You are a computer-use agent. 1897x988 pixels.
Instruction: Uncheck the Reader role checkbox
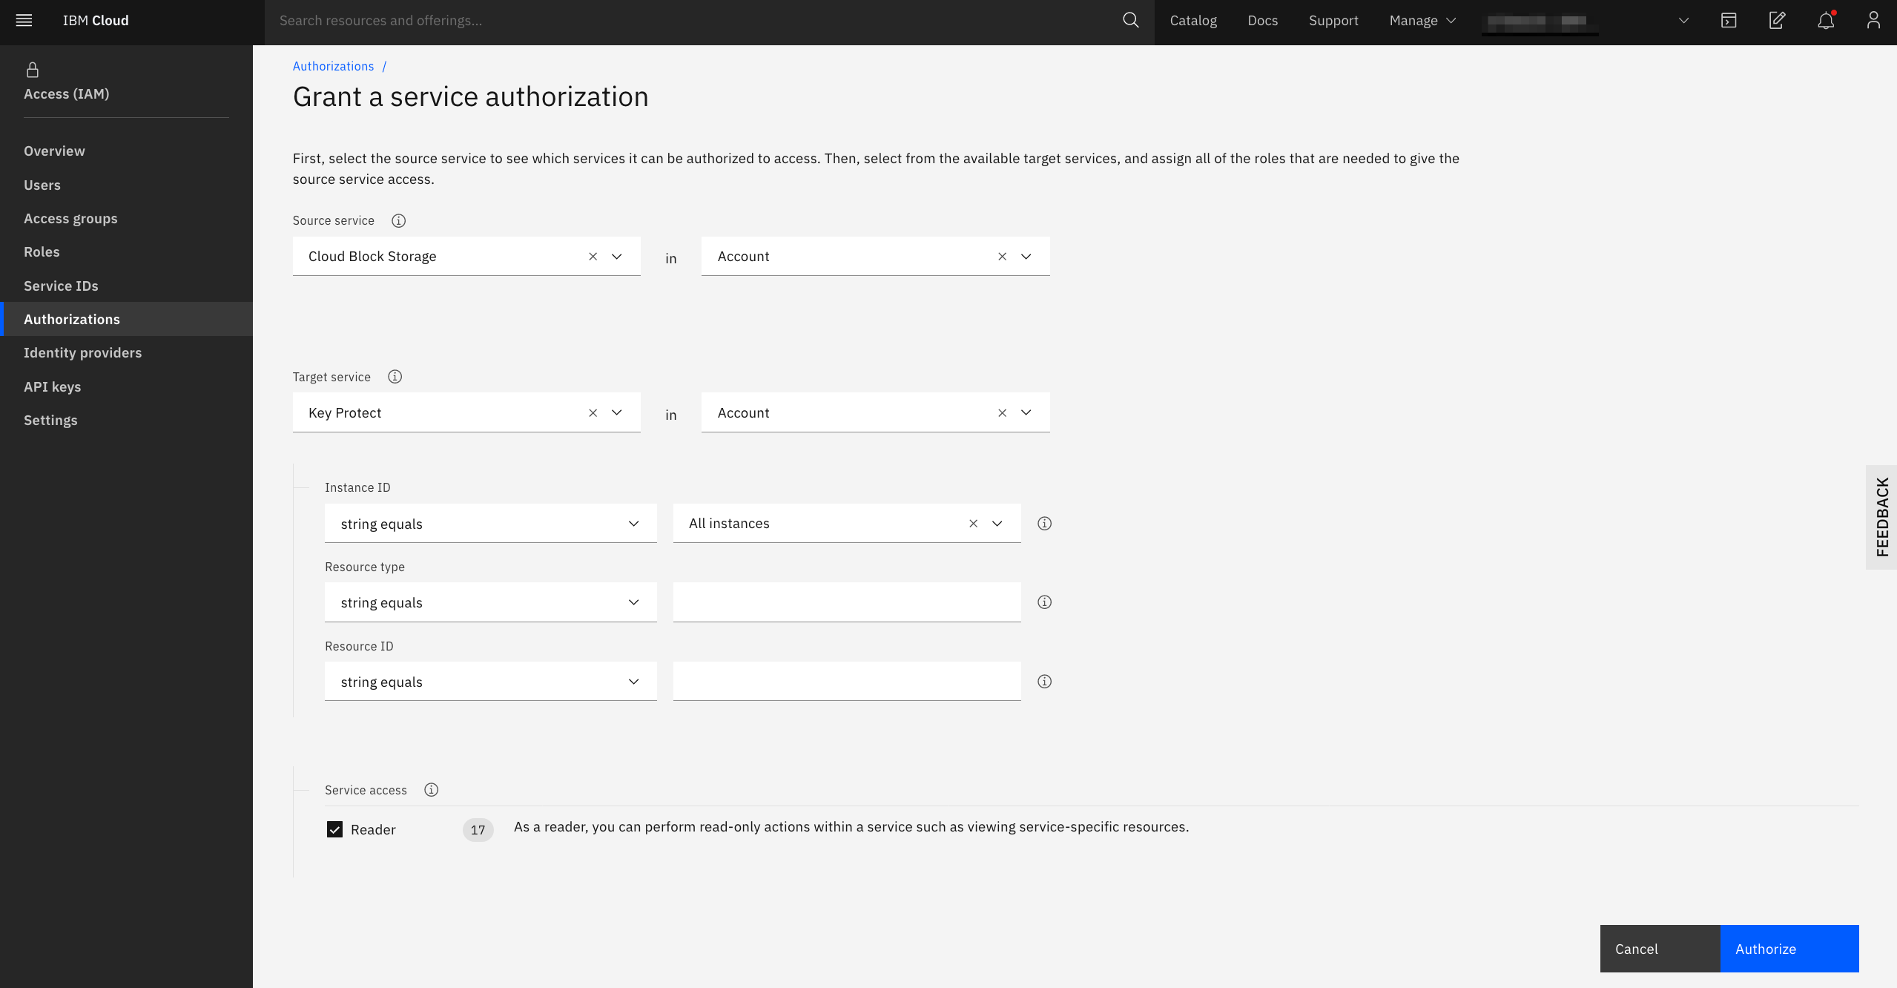pyautogui.click(x=334, y=829)
